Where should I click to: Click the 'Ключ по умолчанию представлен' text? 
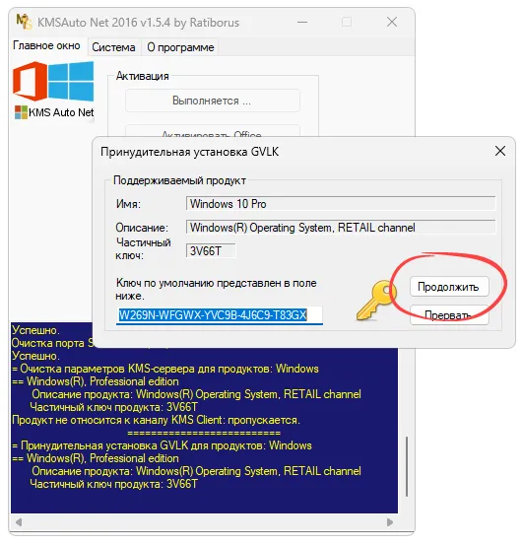click(216, 289)
